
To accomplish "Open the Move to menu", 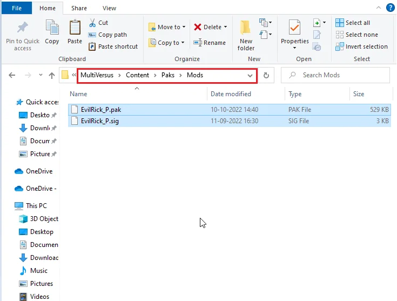I will pos(167,27).
